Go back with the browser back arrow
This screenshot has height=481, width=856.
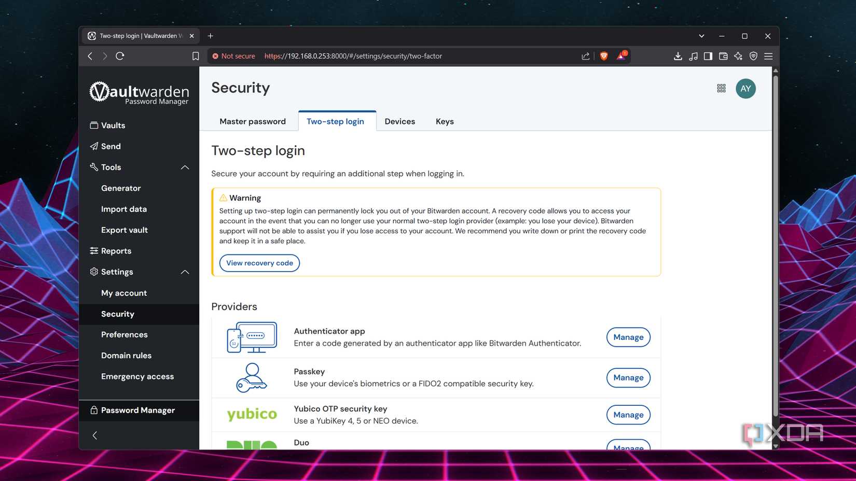(90, 56)
